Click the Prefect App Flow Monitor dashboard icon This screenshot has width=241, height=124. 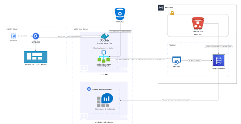[36, 57]
